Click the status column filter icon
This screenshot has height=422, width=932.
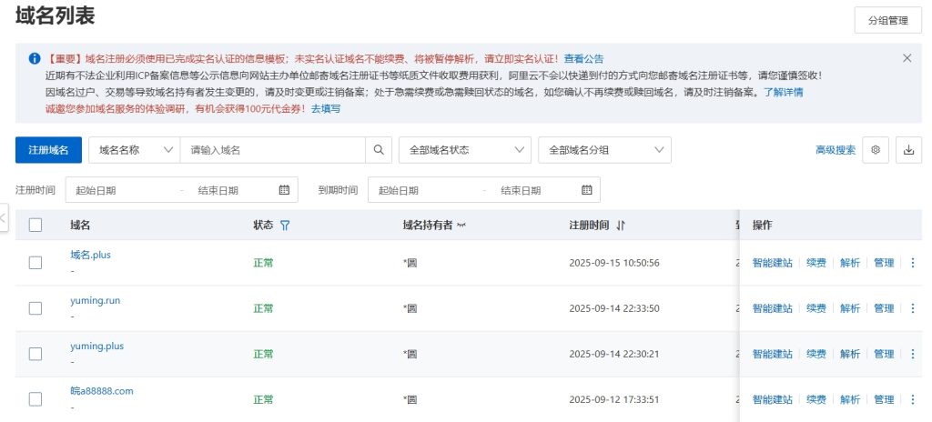pos(285,226)
